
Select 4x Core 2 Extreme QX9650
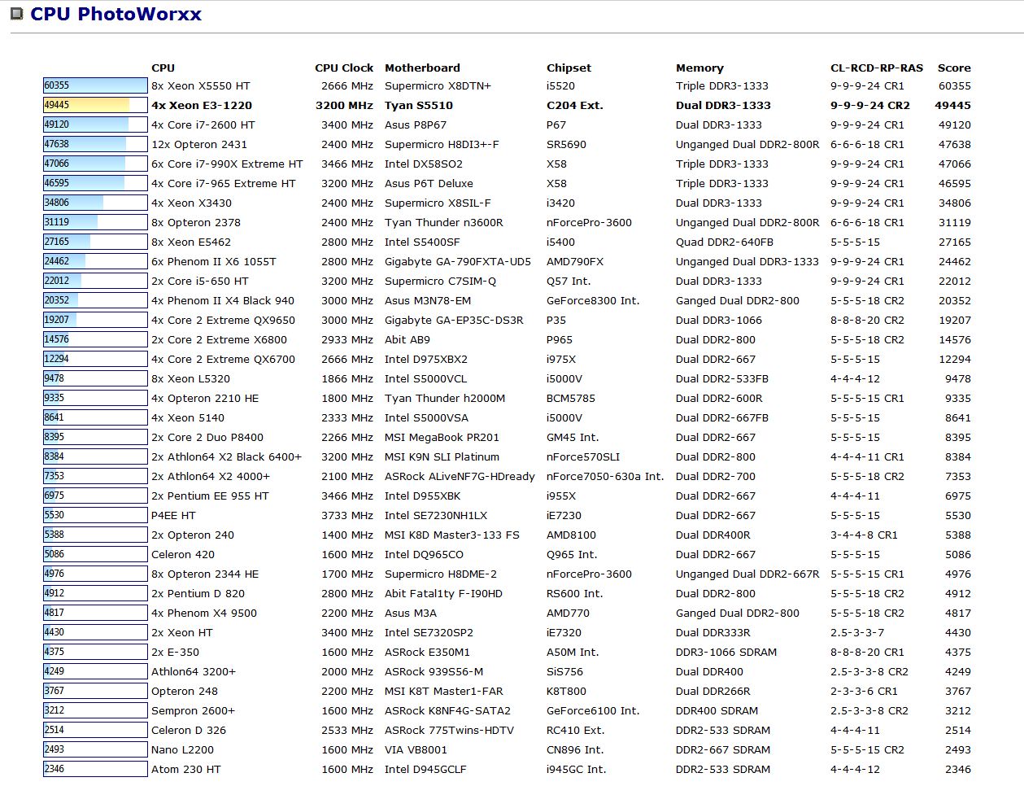(x=224, y=320)
